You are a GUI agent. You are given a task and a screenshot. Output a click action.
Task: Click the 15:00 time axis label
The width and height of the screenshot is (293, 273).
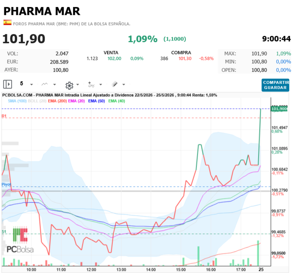point(181,270)
